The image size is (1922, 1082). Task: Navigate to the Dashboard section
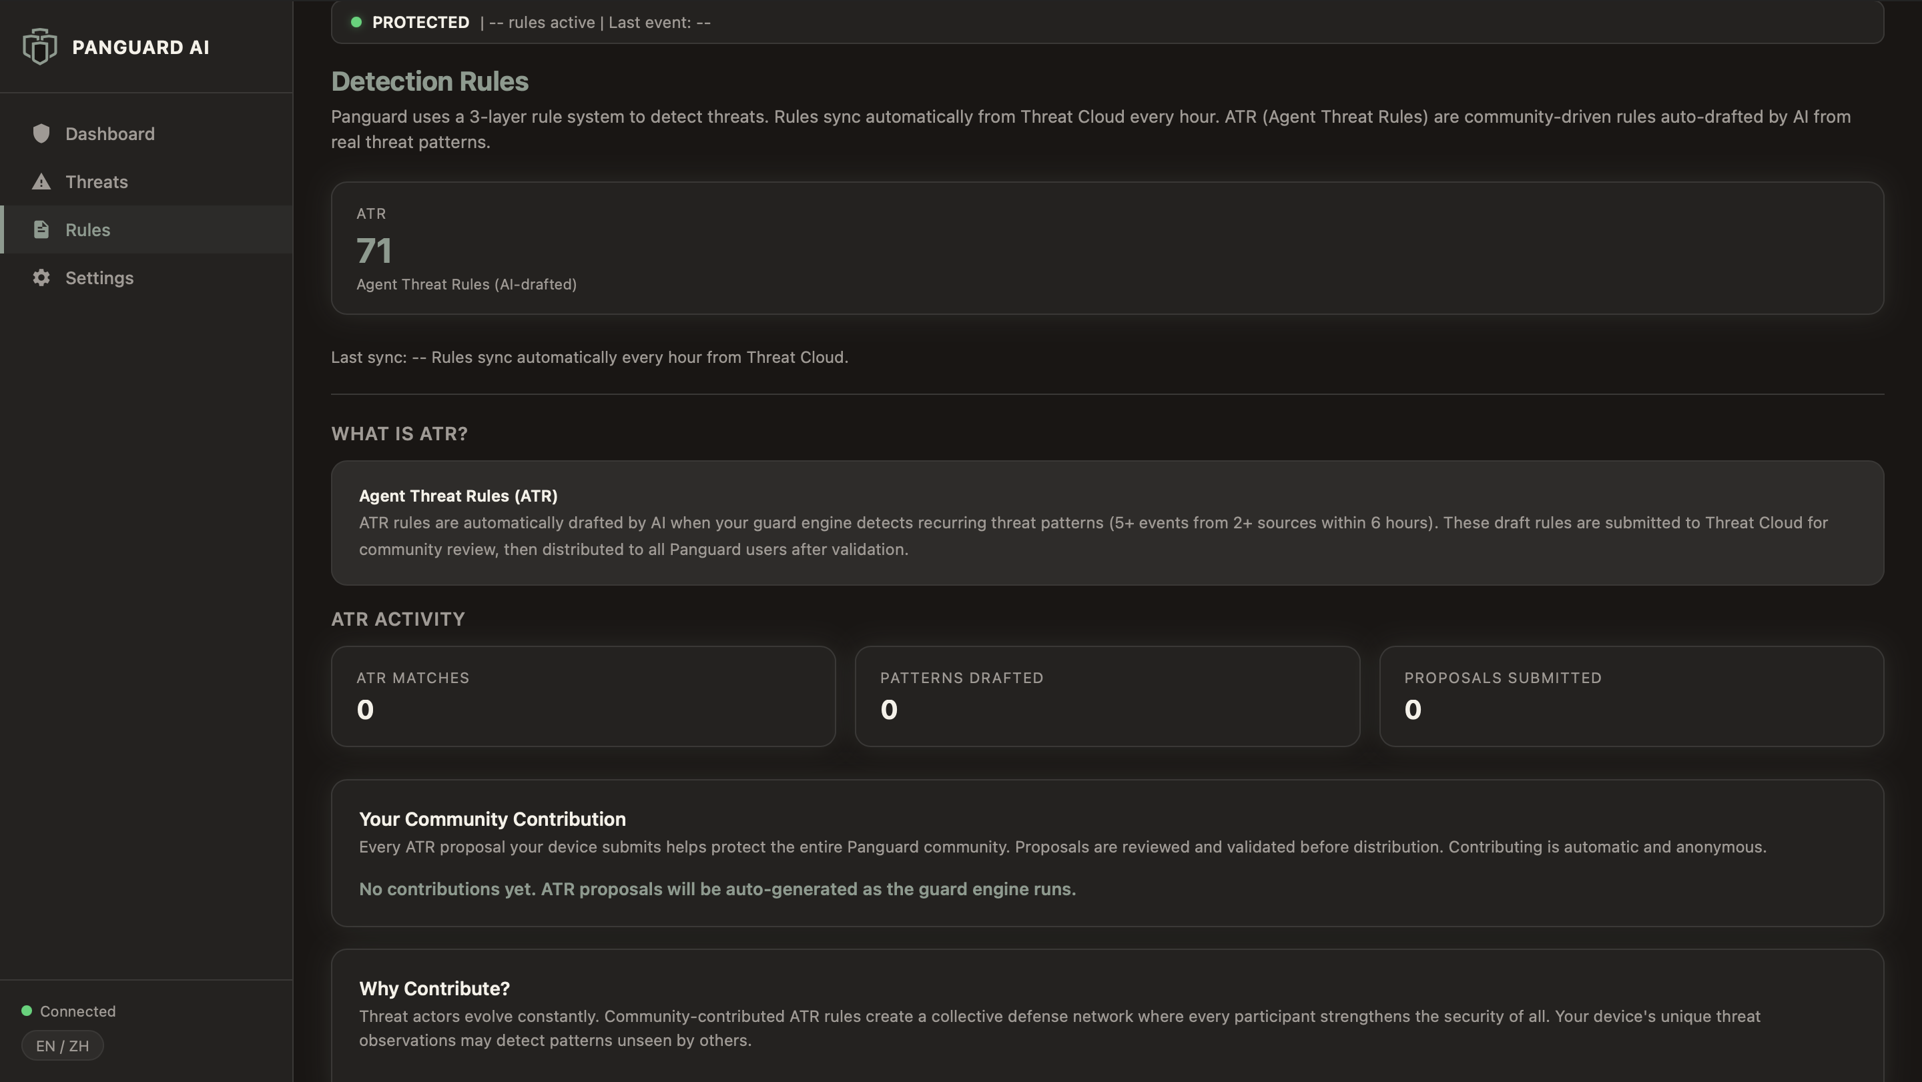pos(109,133)
